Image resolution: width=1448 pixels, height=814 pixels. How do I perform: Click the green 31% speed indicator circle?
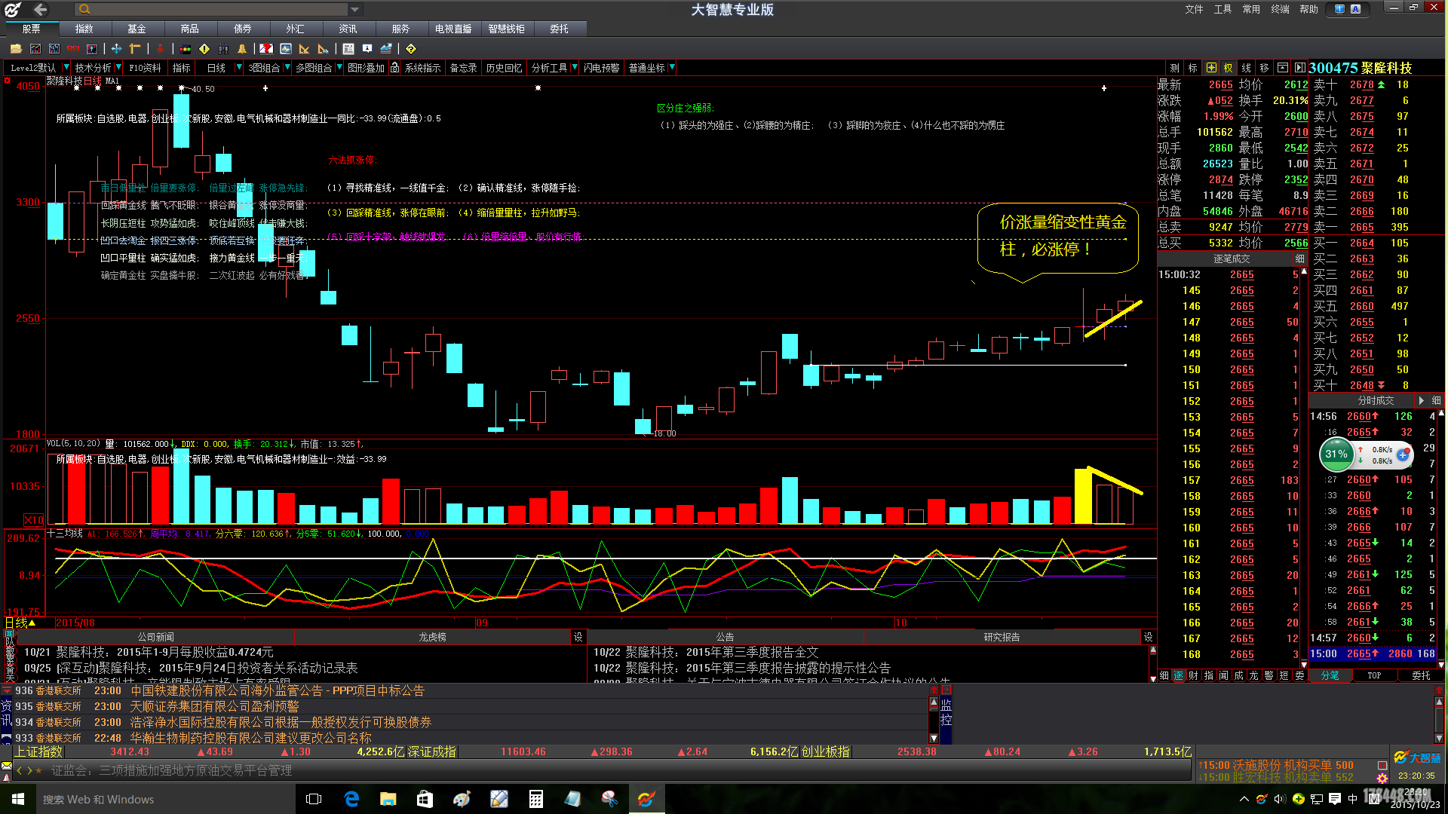click(1336, 454)
